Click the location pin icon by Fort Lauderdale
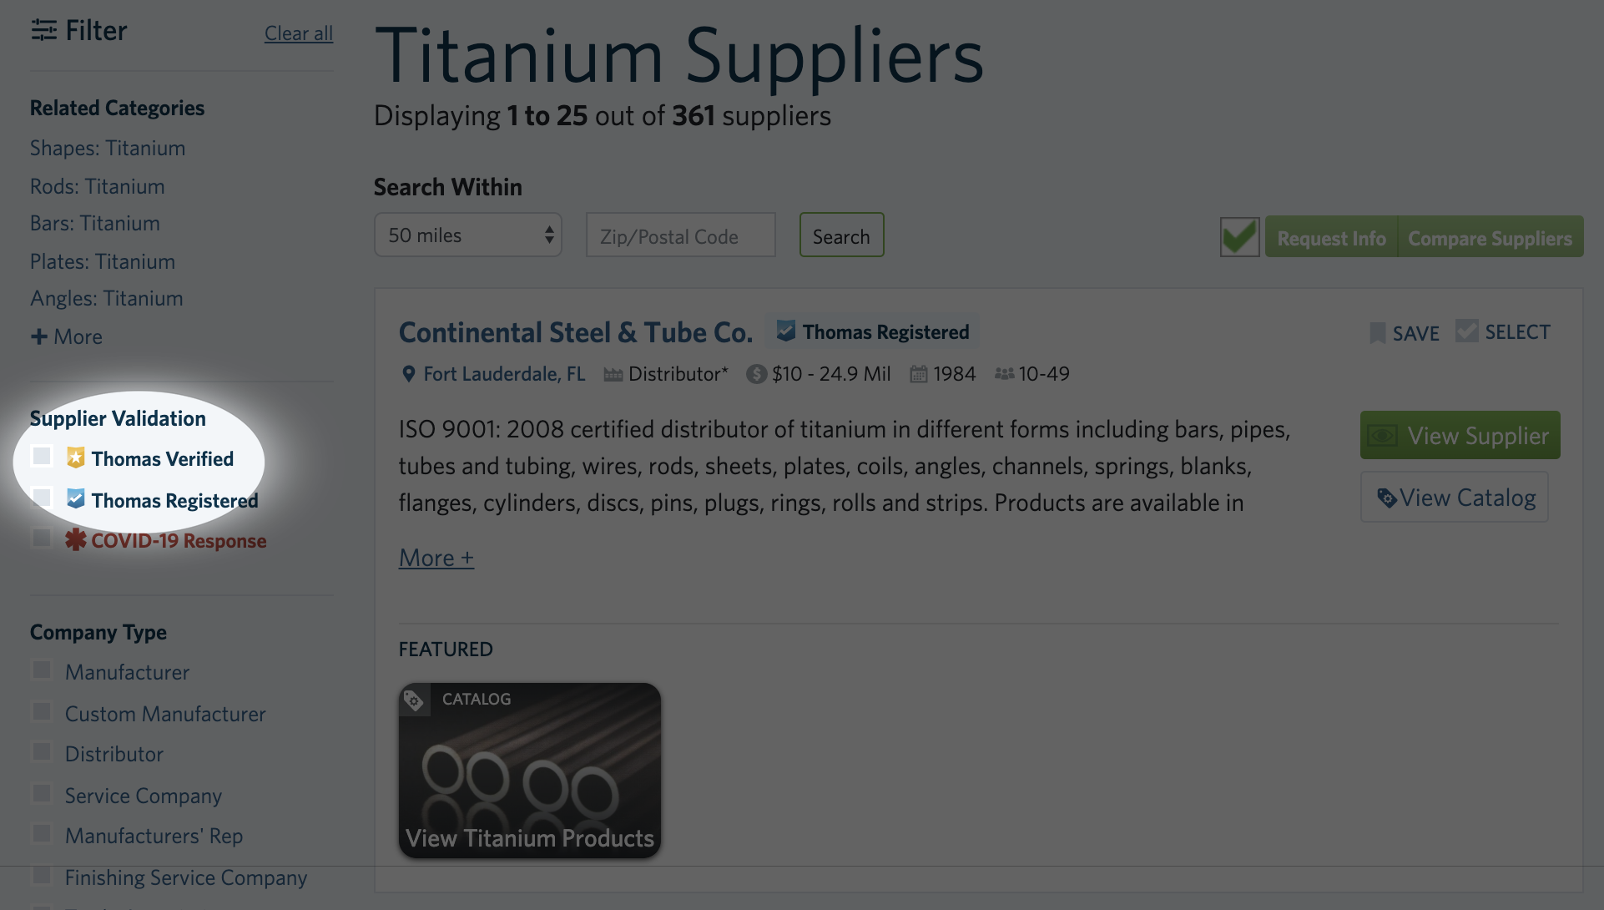This screenshot has width=1604, height=910. [408, 374]
